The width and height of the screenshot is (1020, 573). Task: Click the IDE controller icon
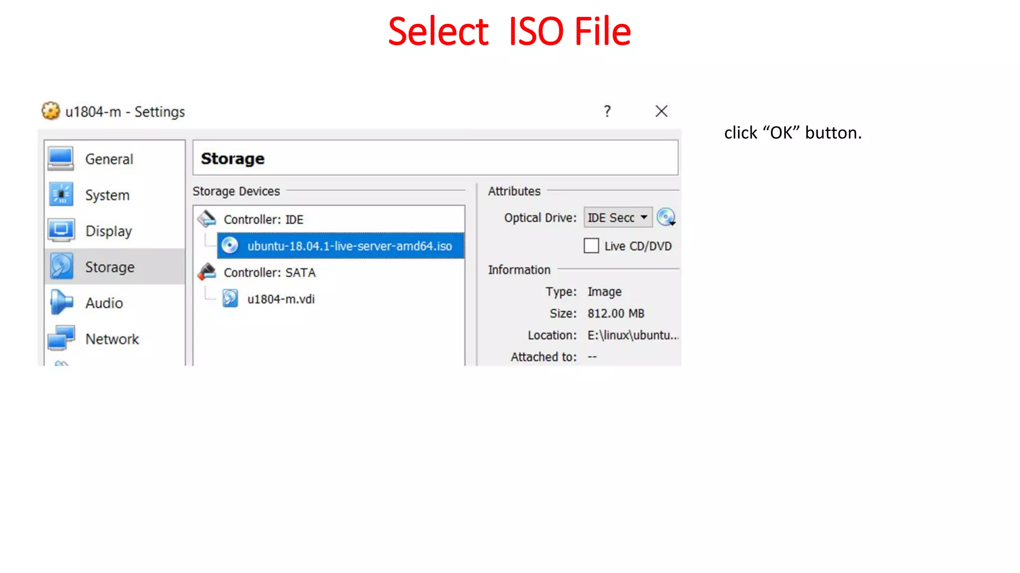pos(207,219)
